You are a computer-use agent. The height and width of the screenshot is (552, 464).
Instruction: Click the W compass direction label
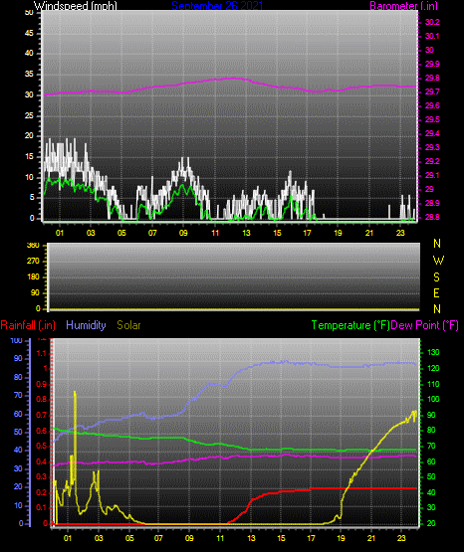(438, 261)
